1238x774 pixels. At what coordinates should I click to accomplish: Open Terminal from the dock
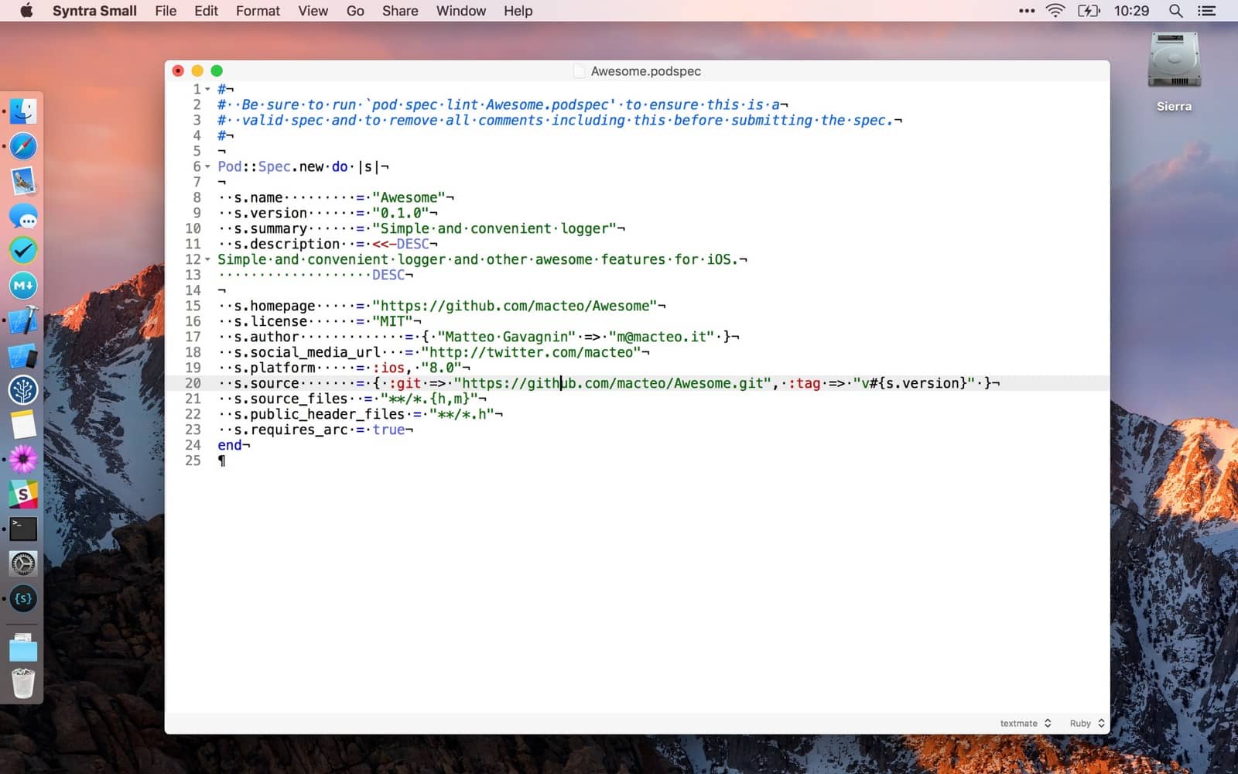click(23, 529)
